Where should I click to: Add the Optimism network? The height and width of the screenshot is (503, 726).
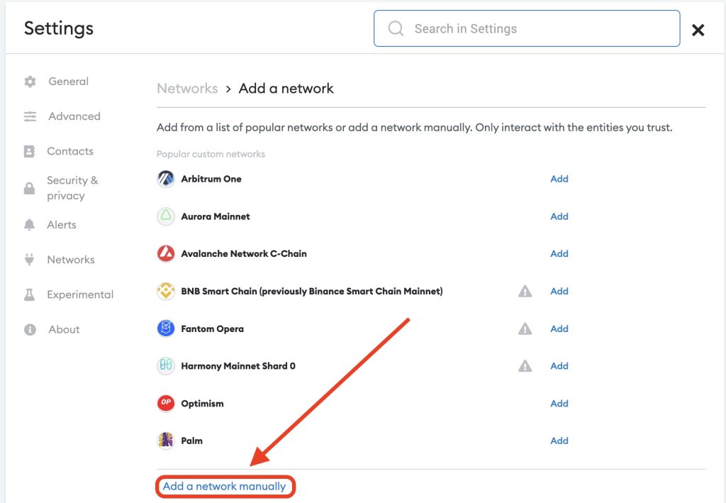click(x=559, y=403)
